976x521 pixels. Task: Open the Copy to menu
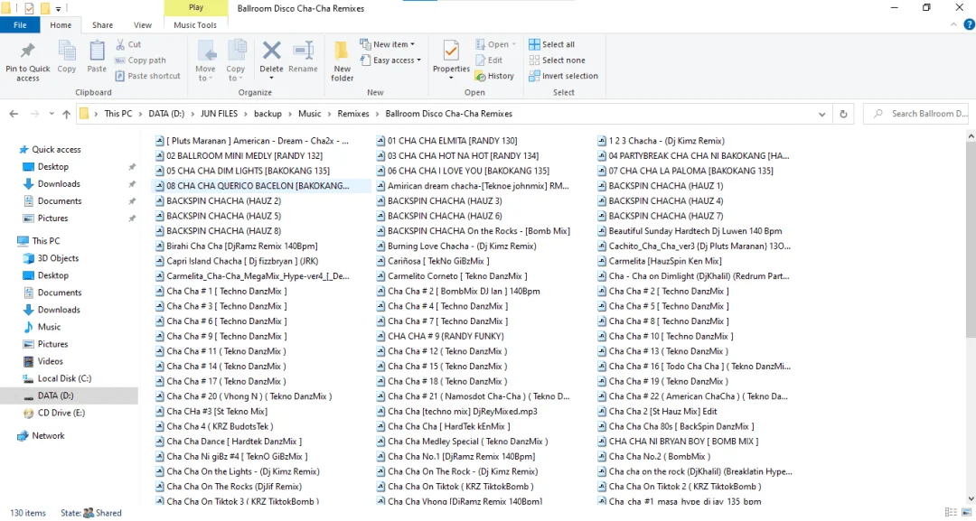click(x=235, y=60)
